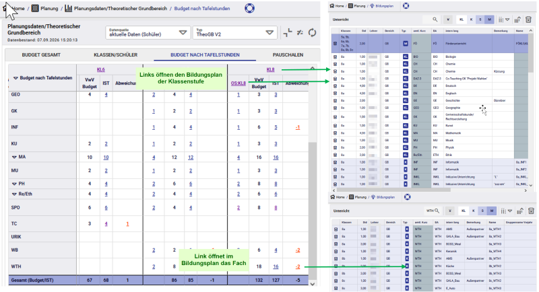Toggle M filter in upper Unterricht toolbar
Image resolution: width=539 pixels, height=292 pixels.
coord(490,20)
